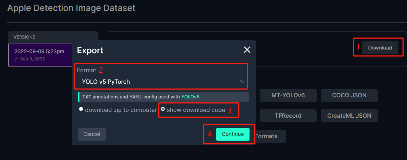Image resolution: width=407 pixels, height=160 pixels.
Task: Open the YOLOv5 hyperlink in annotation note
Action: [x=190, y=97]
